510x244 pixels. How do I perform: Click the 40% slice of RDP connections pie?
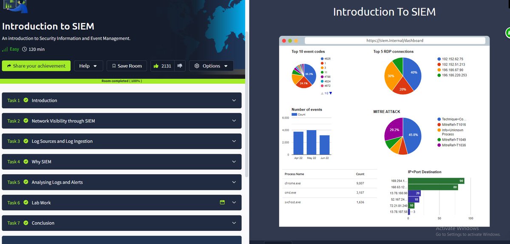[x=412, y=72]
